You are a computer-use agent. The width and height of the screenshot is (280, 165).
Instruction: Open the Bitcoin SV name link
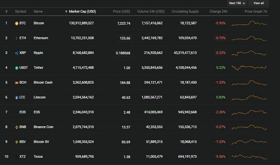[x=41, y=142]
